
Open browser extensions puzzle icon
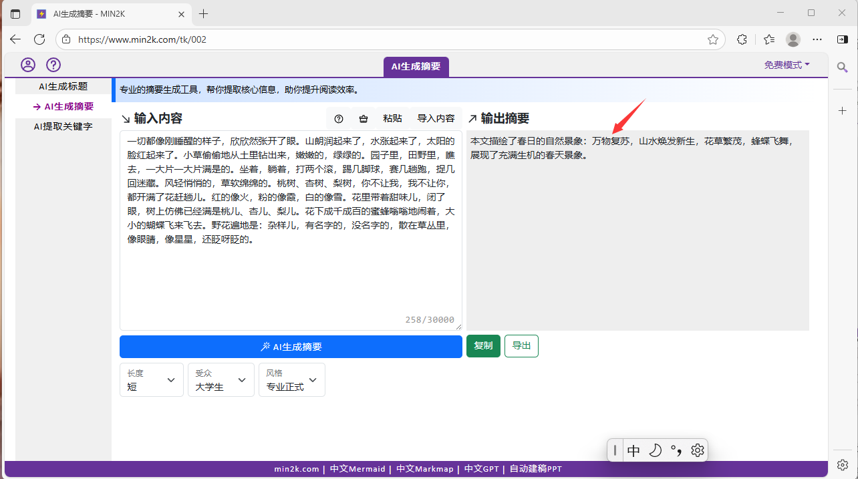[x=742, y=39]
